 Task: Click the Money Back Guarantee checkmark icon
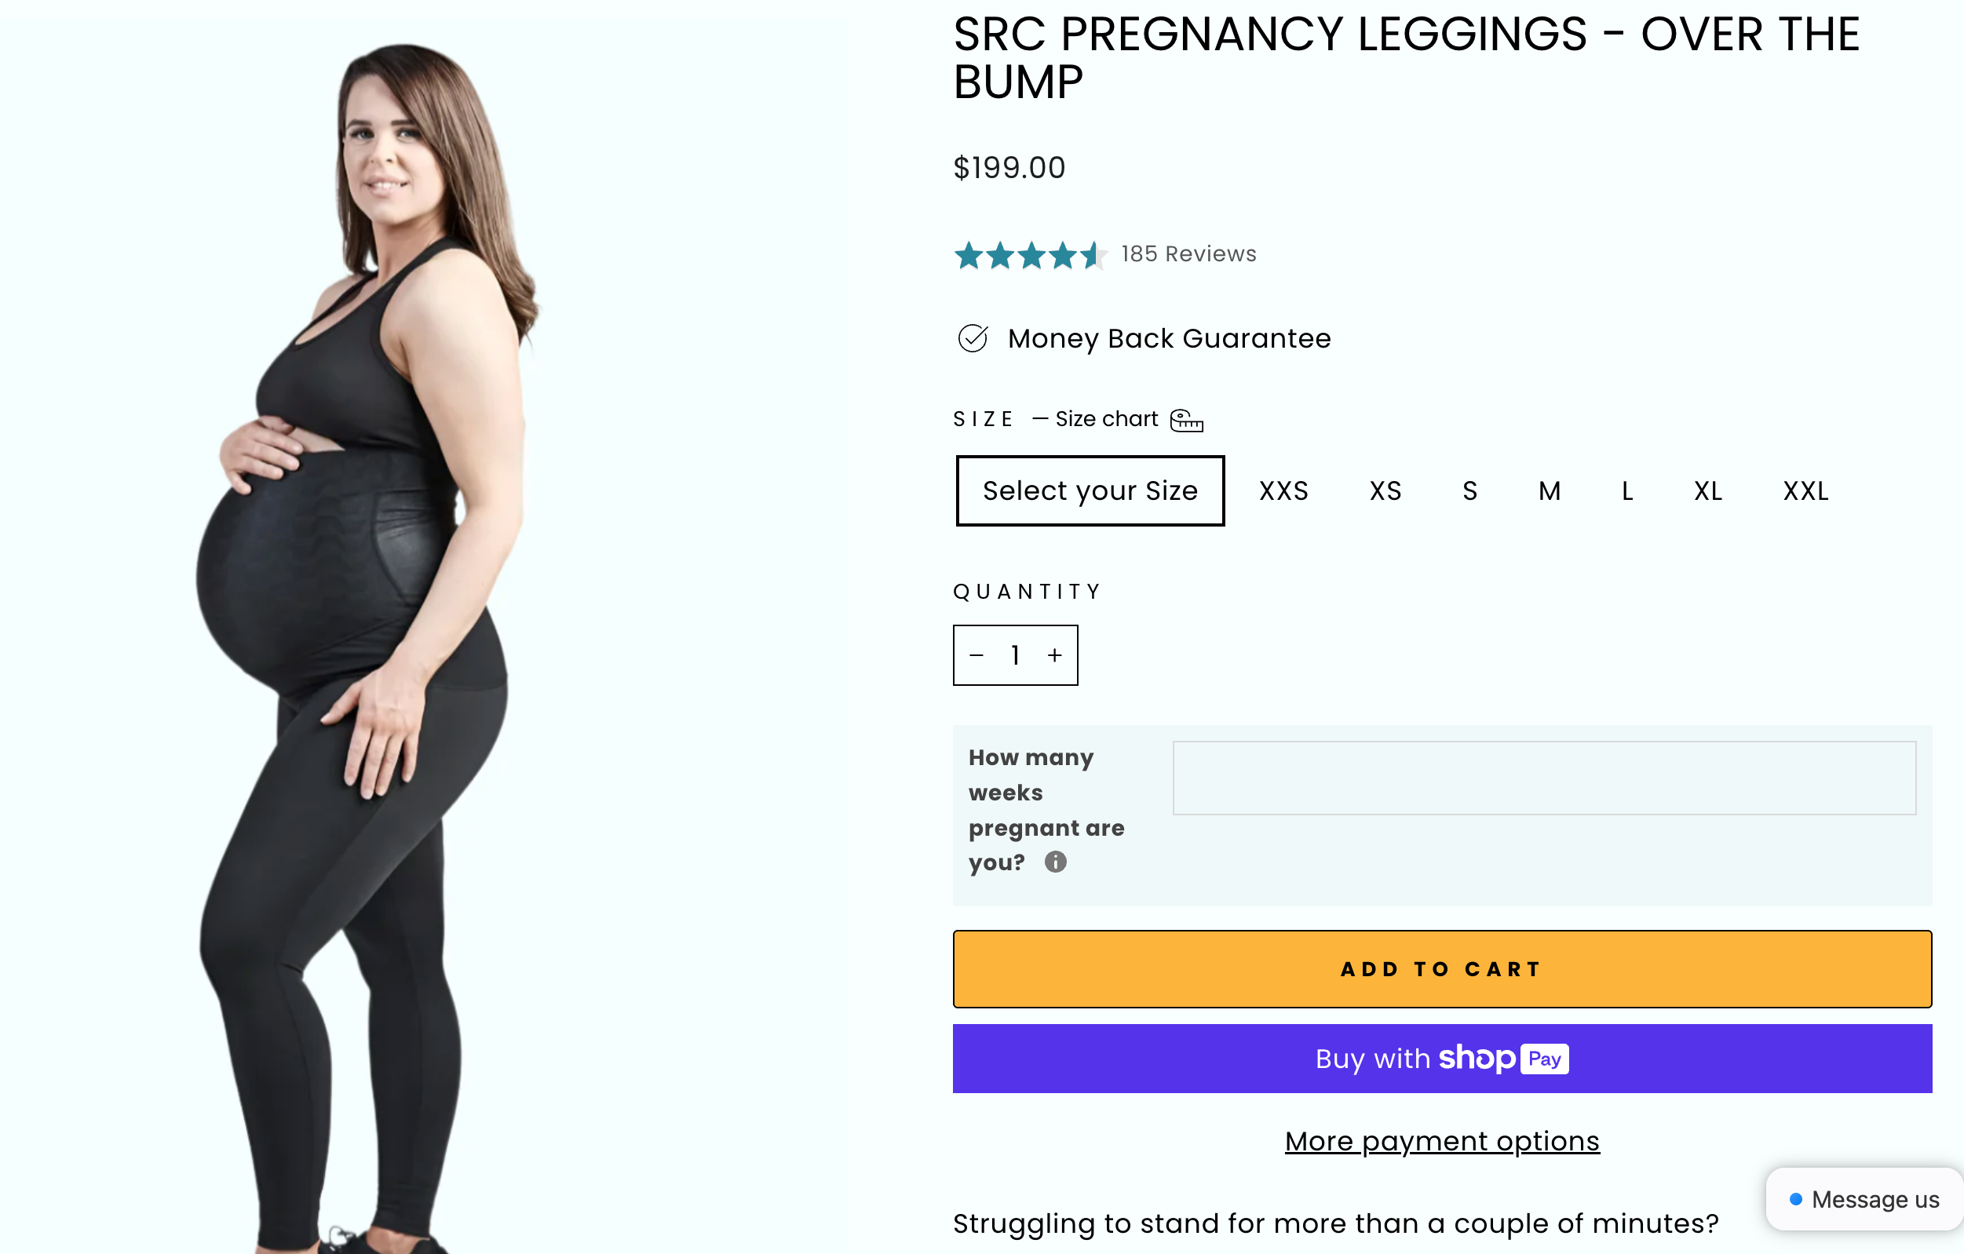click(973, 338)
